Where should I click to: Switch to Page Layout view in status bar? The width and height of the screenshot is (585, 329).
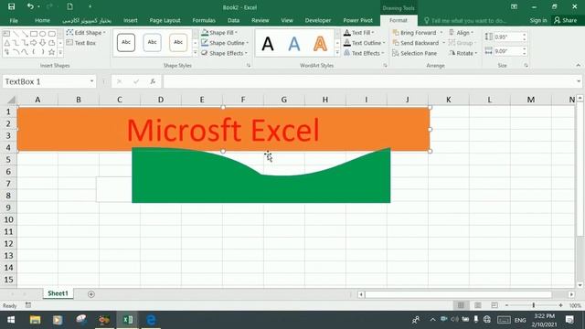click(477, 305)
